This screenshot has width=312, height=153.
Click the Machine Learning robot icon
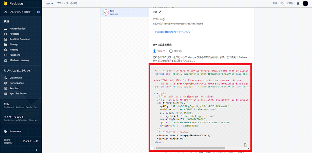pyautogui.click(x=5, y=60)
